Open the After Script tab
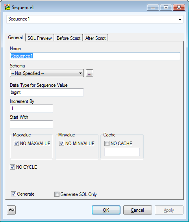Viewport: 189px width, 222px height. point(96,38)
